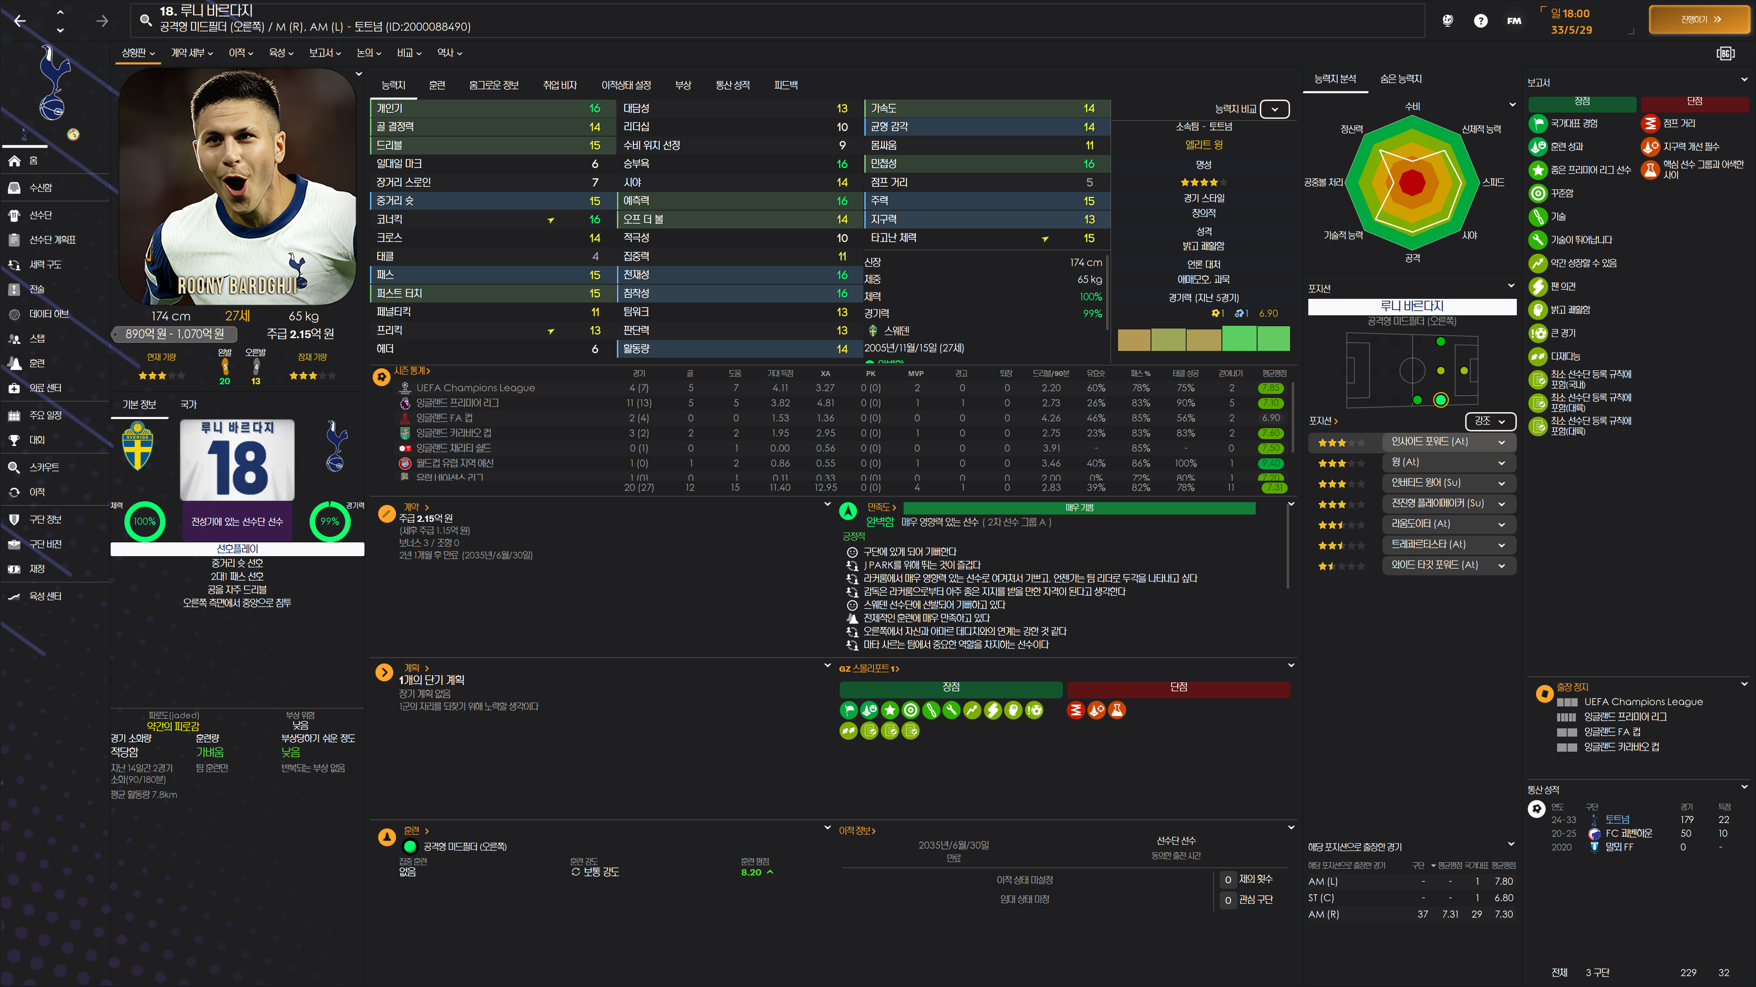Open the help question mark icon

(x=1480, y=21)
